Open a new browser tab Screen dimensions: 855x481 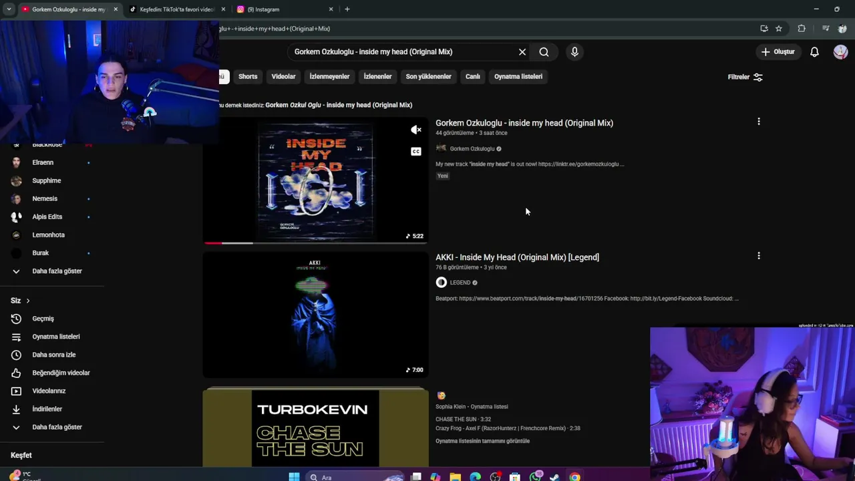pyautogui.click(x=347, y=9)
